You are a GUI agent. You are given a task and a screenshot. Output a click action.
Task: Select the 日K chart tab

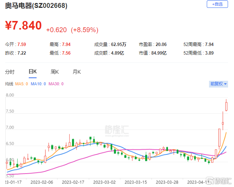[32, 72]
